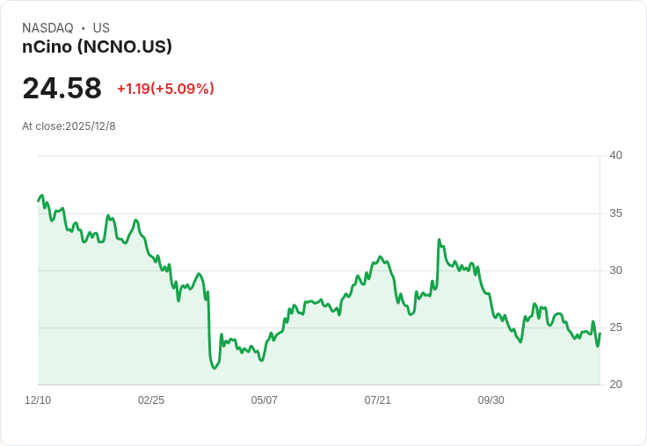Click the US market label
The image size is (647, 446).
click(101, 28)
